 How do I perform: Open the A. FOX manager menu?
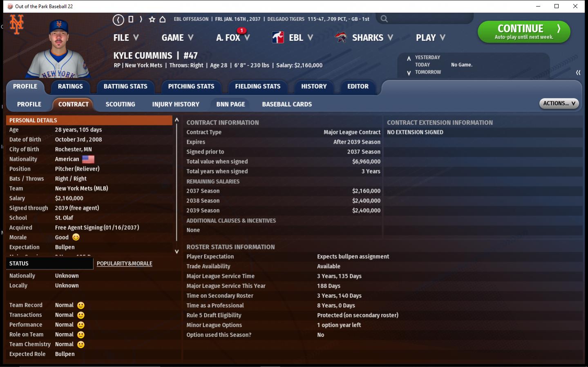click(x=233, y=38)
